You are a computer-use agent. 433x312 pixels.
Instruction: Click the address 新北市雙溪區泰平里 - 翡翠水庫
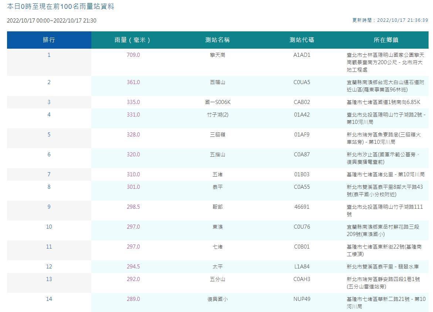383,267
